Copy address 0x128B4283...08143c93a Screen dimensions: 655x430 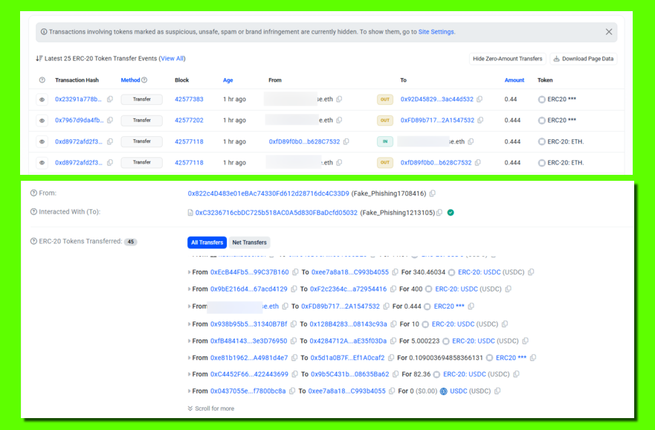[x=393, y=324]
